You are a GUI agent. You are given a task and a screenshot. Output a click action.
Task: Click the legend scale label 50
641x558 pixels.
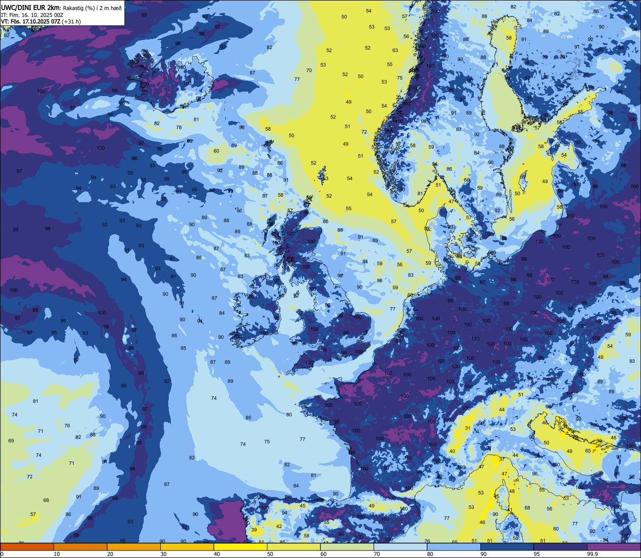click(x=270, y=554)
